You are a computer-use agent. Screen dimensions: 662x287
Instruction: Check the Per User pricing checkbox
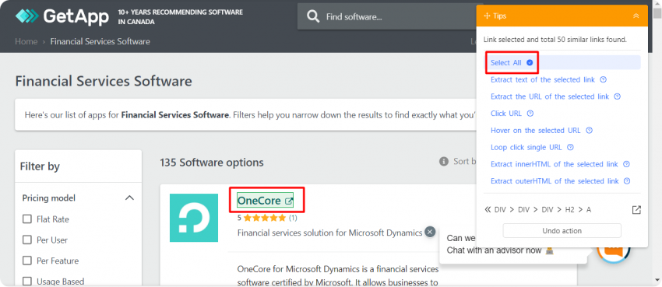[x=27, y=240]
